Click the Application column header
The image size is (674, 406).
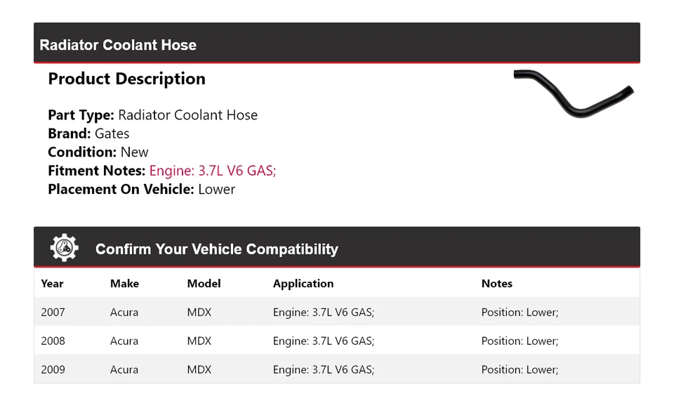[303, 284]
